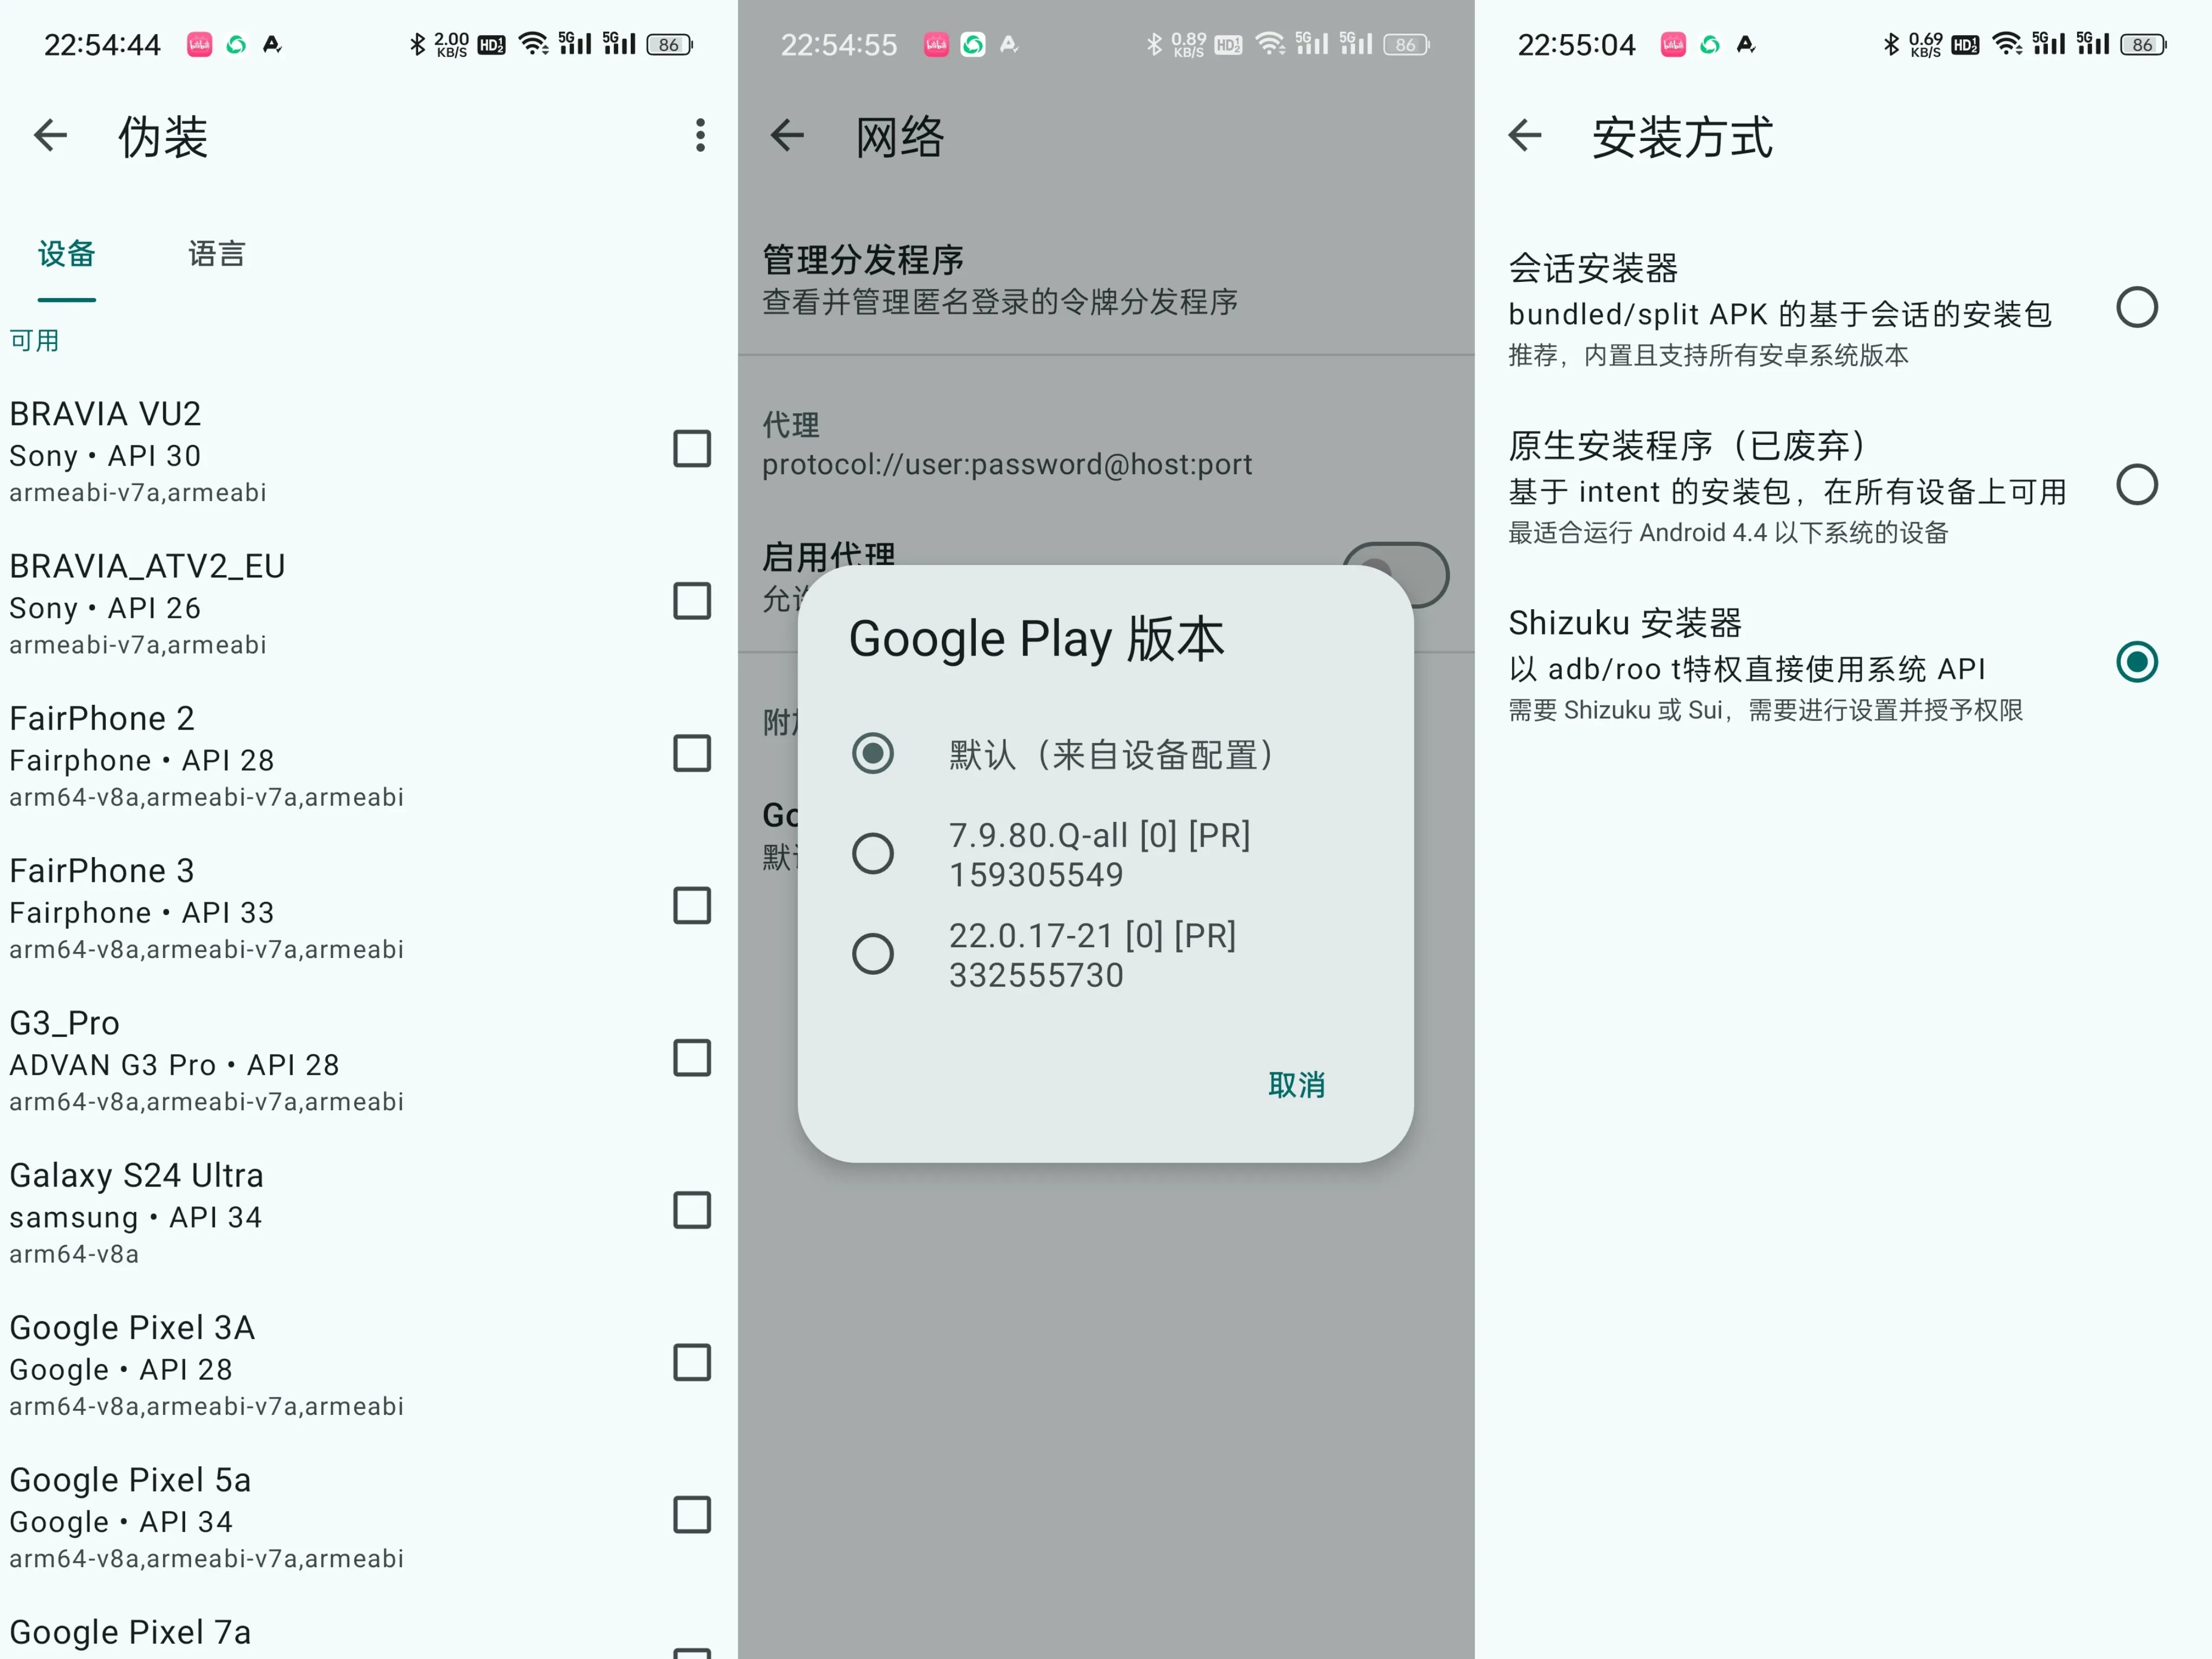Tap the 安装方式 page title
The height and width of the screenshot is (1659, 2212).
tap(1682, 137)
